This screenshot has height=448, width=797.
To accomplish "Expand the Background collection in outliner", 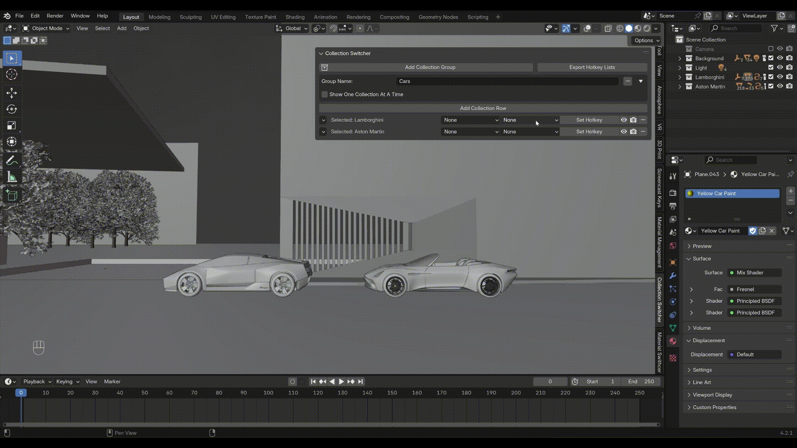I will click(680, 58).
